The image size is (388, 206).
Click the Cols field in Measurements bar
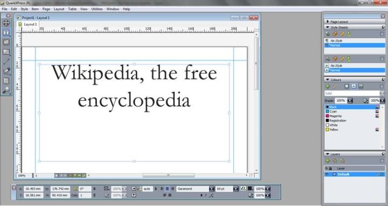85,195
